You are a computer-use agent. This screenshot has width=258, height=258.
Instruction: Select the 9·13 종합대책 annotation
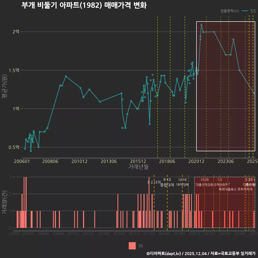click(x=167, y=182)
